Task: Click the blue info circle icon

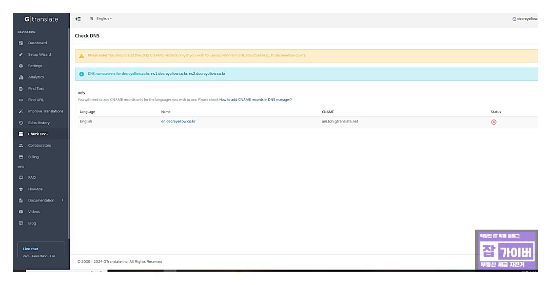Action: pos(82,74)
